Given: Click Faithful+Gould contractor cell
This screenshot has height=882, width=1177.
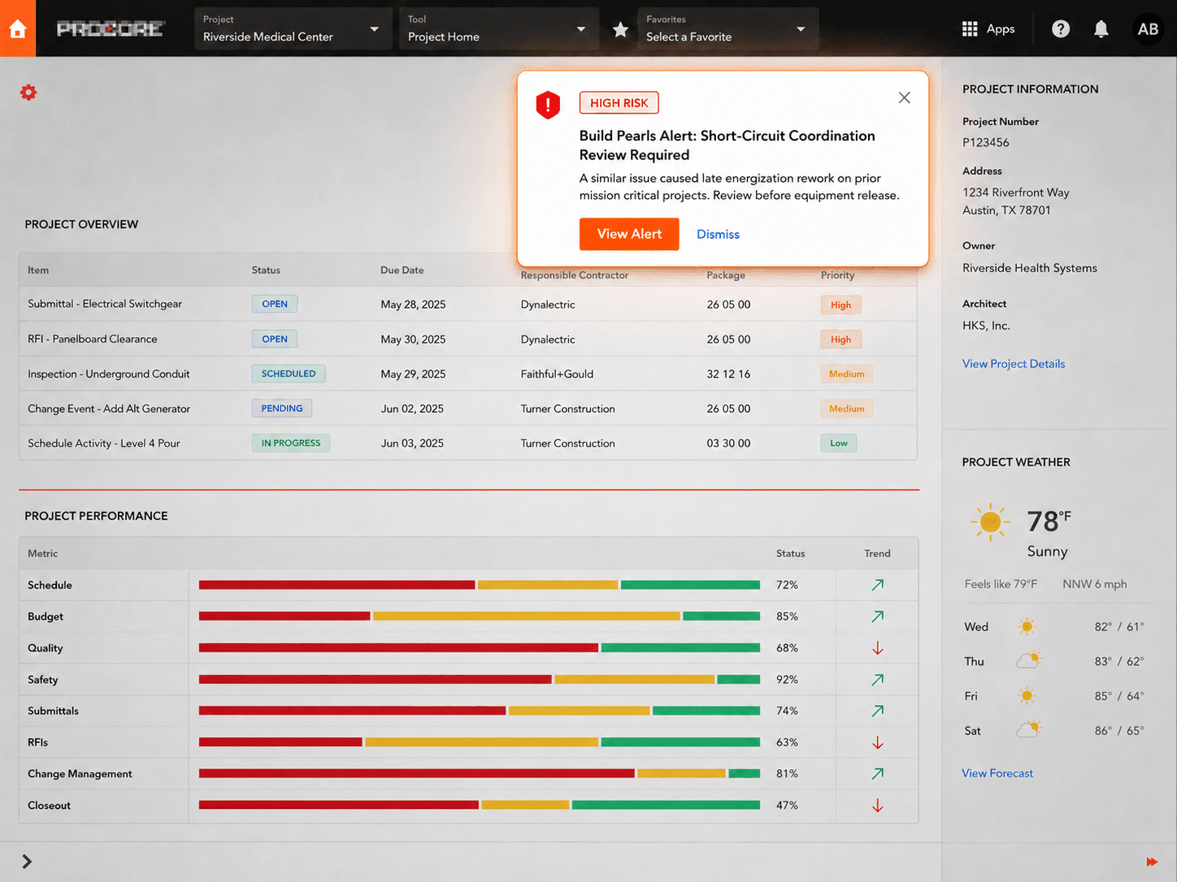Looking at the screenshot, I should tap(557, 374).
